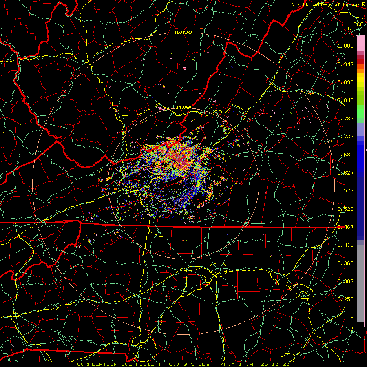
Task: Pick the pink segment of the color bar
Action: tap(360, 43)
